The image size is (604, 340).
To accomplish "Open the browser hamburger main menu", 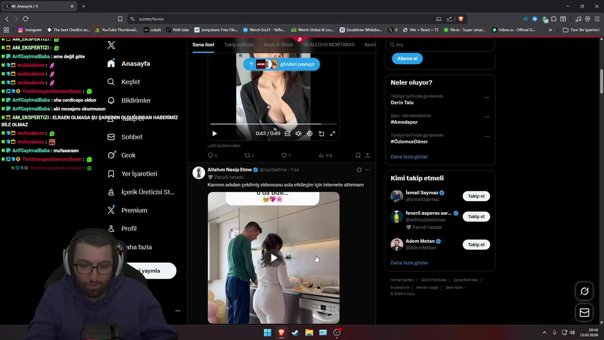I will coord(597,19).
